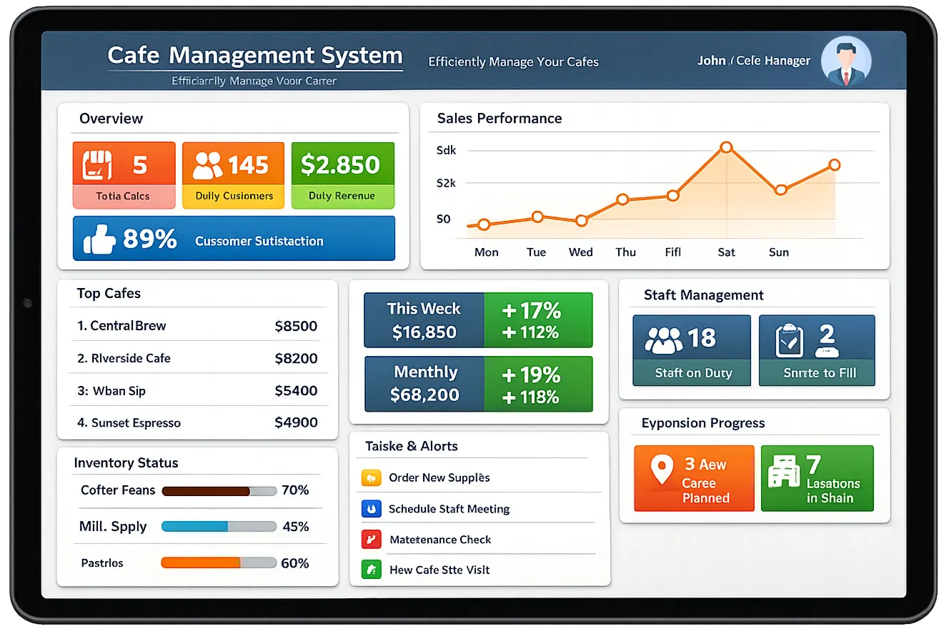The image size is (944, 634).
Task: Click the Wednesday data point on sales chart
Action: coord(582,221)
